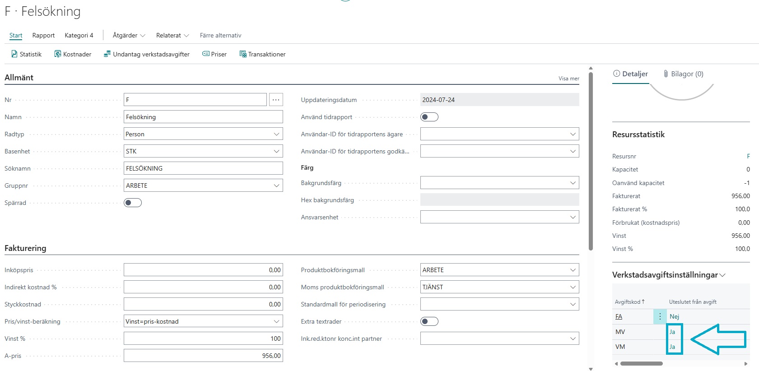Expand the Radtyp dropdown
Viewport: 759px width, 371px height.
click(x=276, y=134)
